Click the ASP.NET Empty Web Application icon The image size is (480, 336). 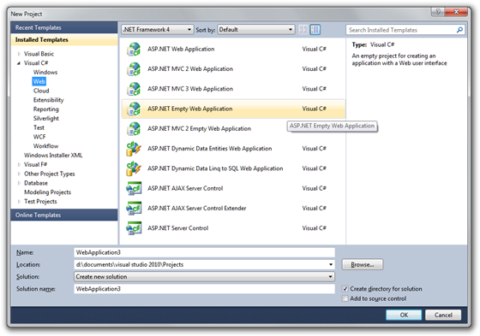point(134,109)
